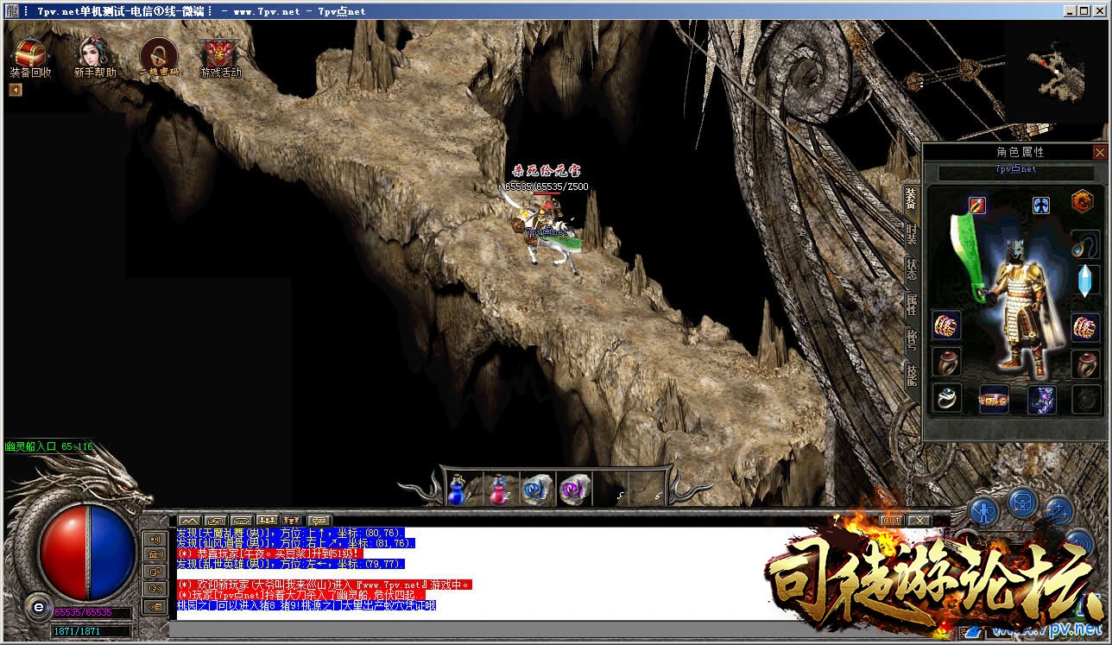Select orange dragon medal slot
Viewport: 1112px width, 645px height.
point(1083,201)
